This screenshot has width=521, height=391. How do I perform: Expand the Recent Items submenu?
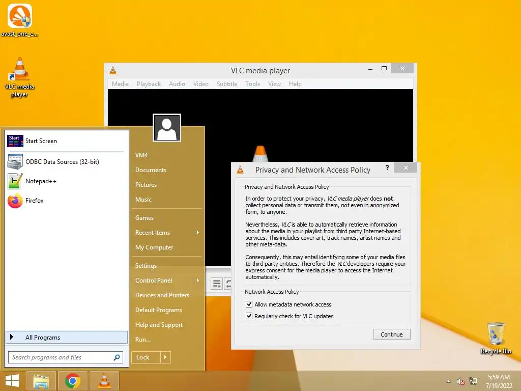point(167,233)
